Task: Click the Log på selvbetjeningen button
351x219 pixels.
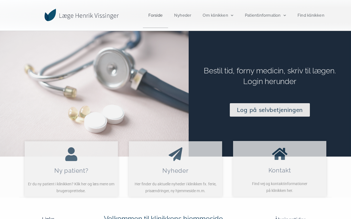Action: coord(270,110)
